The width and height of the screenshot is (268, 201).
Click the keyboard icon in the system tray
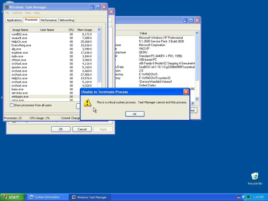(239, 197)
